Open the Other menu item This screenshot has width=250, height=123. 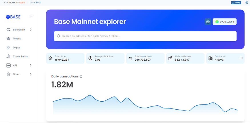tap(19, 74)
